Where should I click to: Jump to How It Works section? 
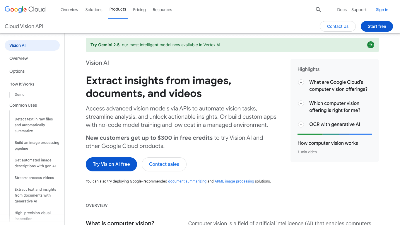point(22,84)
